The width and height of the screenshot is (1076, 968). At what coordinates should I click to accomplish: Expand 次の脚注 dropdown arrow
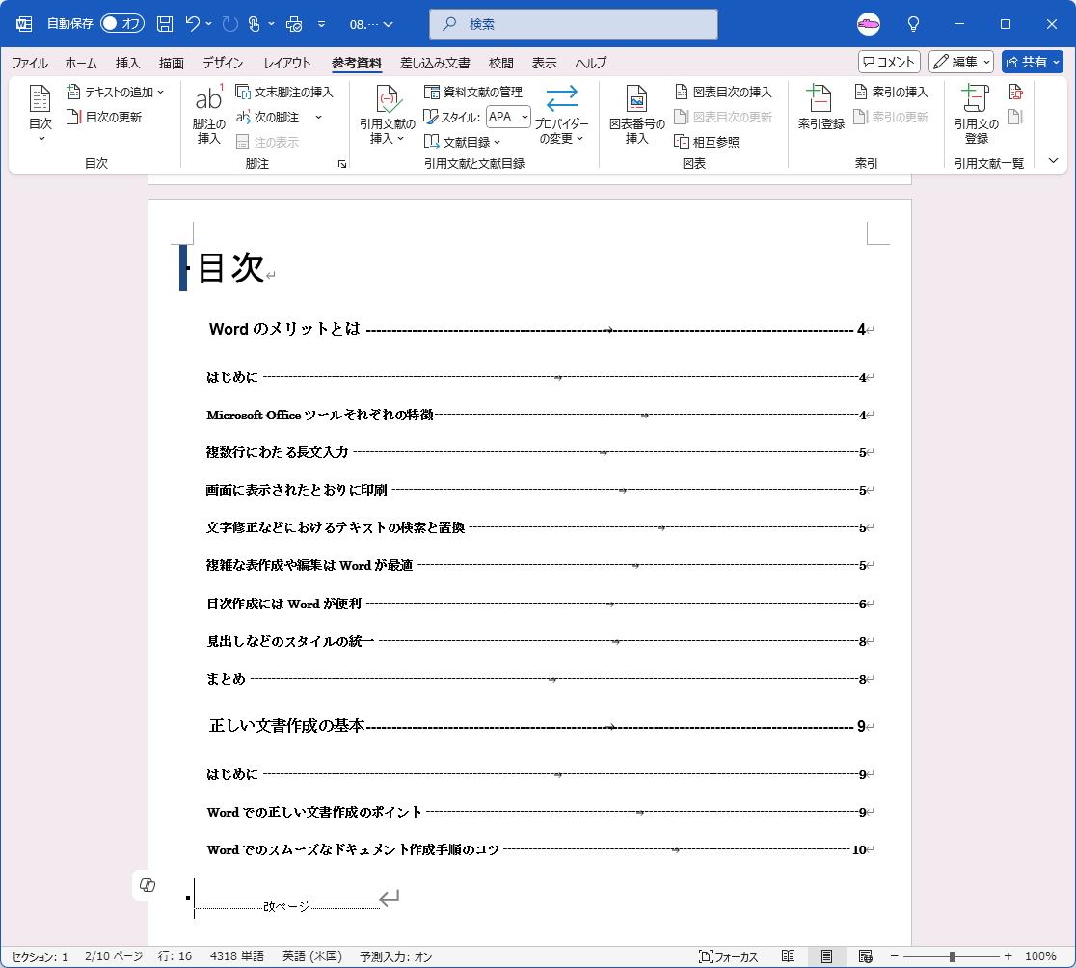318,118
